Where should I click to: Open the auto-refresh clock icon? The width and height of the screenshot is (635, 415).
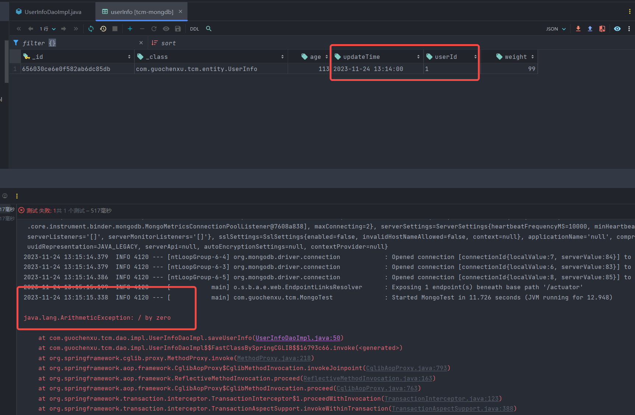(103, 29)
